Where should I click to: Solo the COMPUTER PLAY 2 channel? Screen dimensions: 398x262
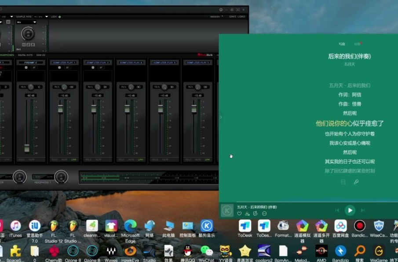[x=88, y=159]
